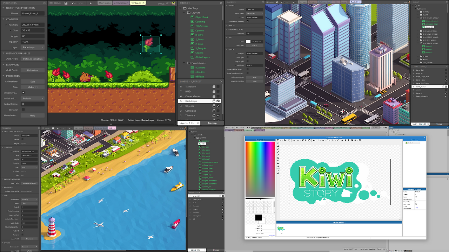This screenshot has width=449, height=252.
Task: Select the TitleScreen layout in project tree
Action: [201, 26]
